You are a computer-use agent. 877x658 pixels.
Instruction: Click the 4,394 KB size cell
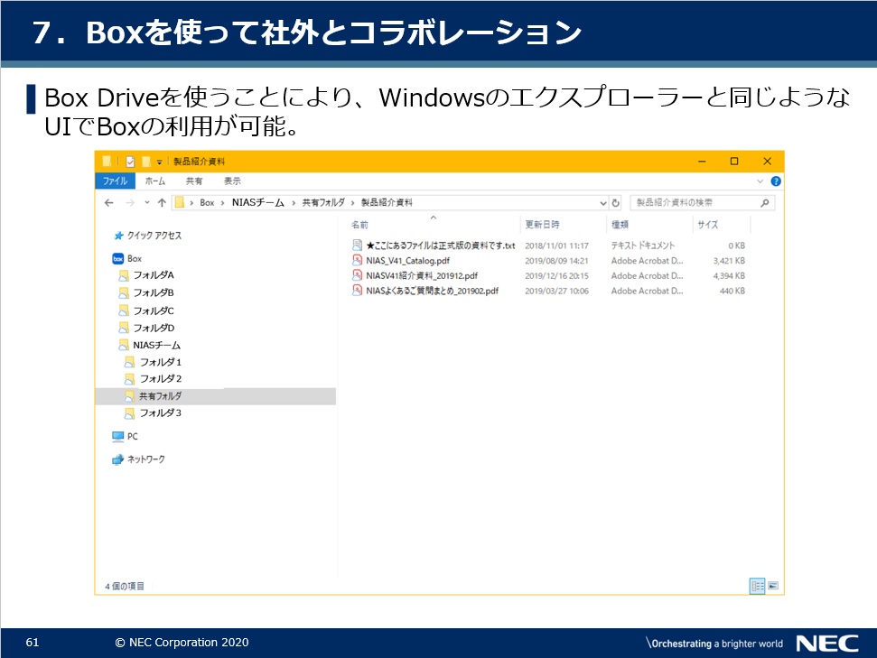[729, 275]
